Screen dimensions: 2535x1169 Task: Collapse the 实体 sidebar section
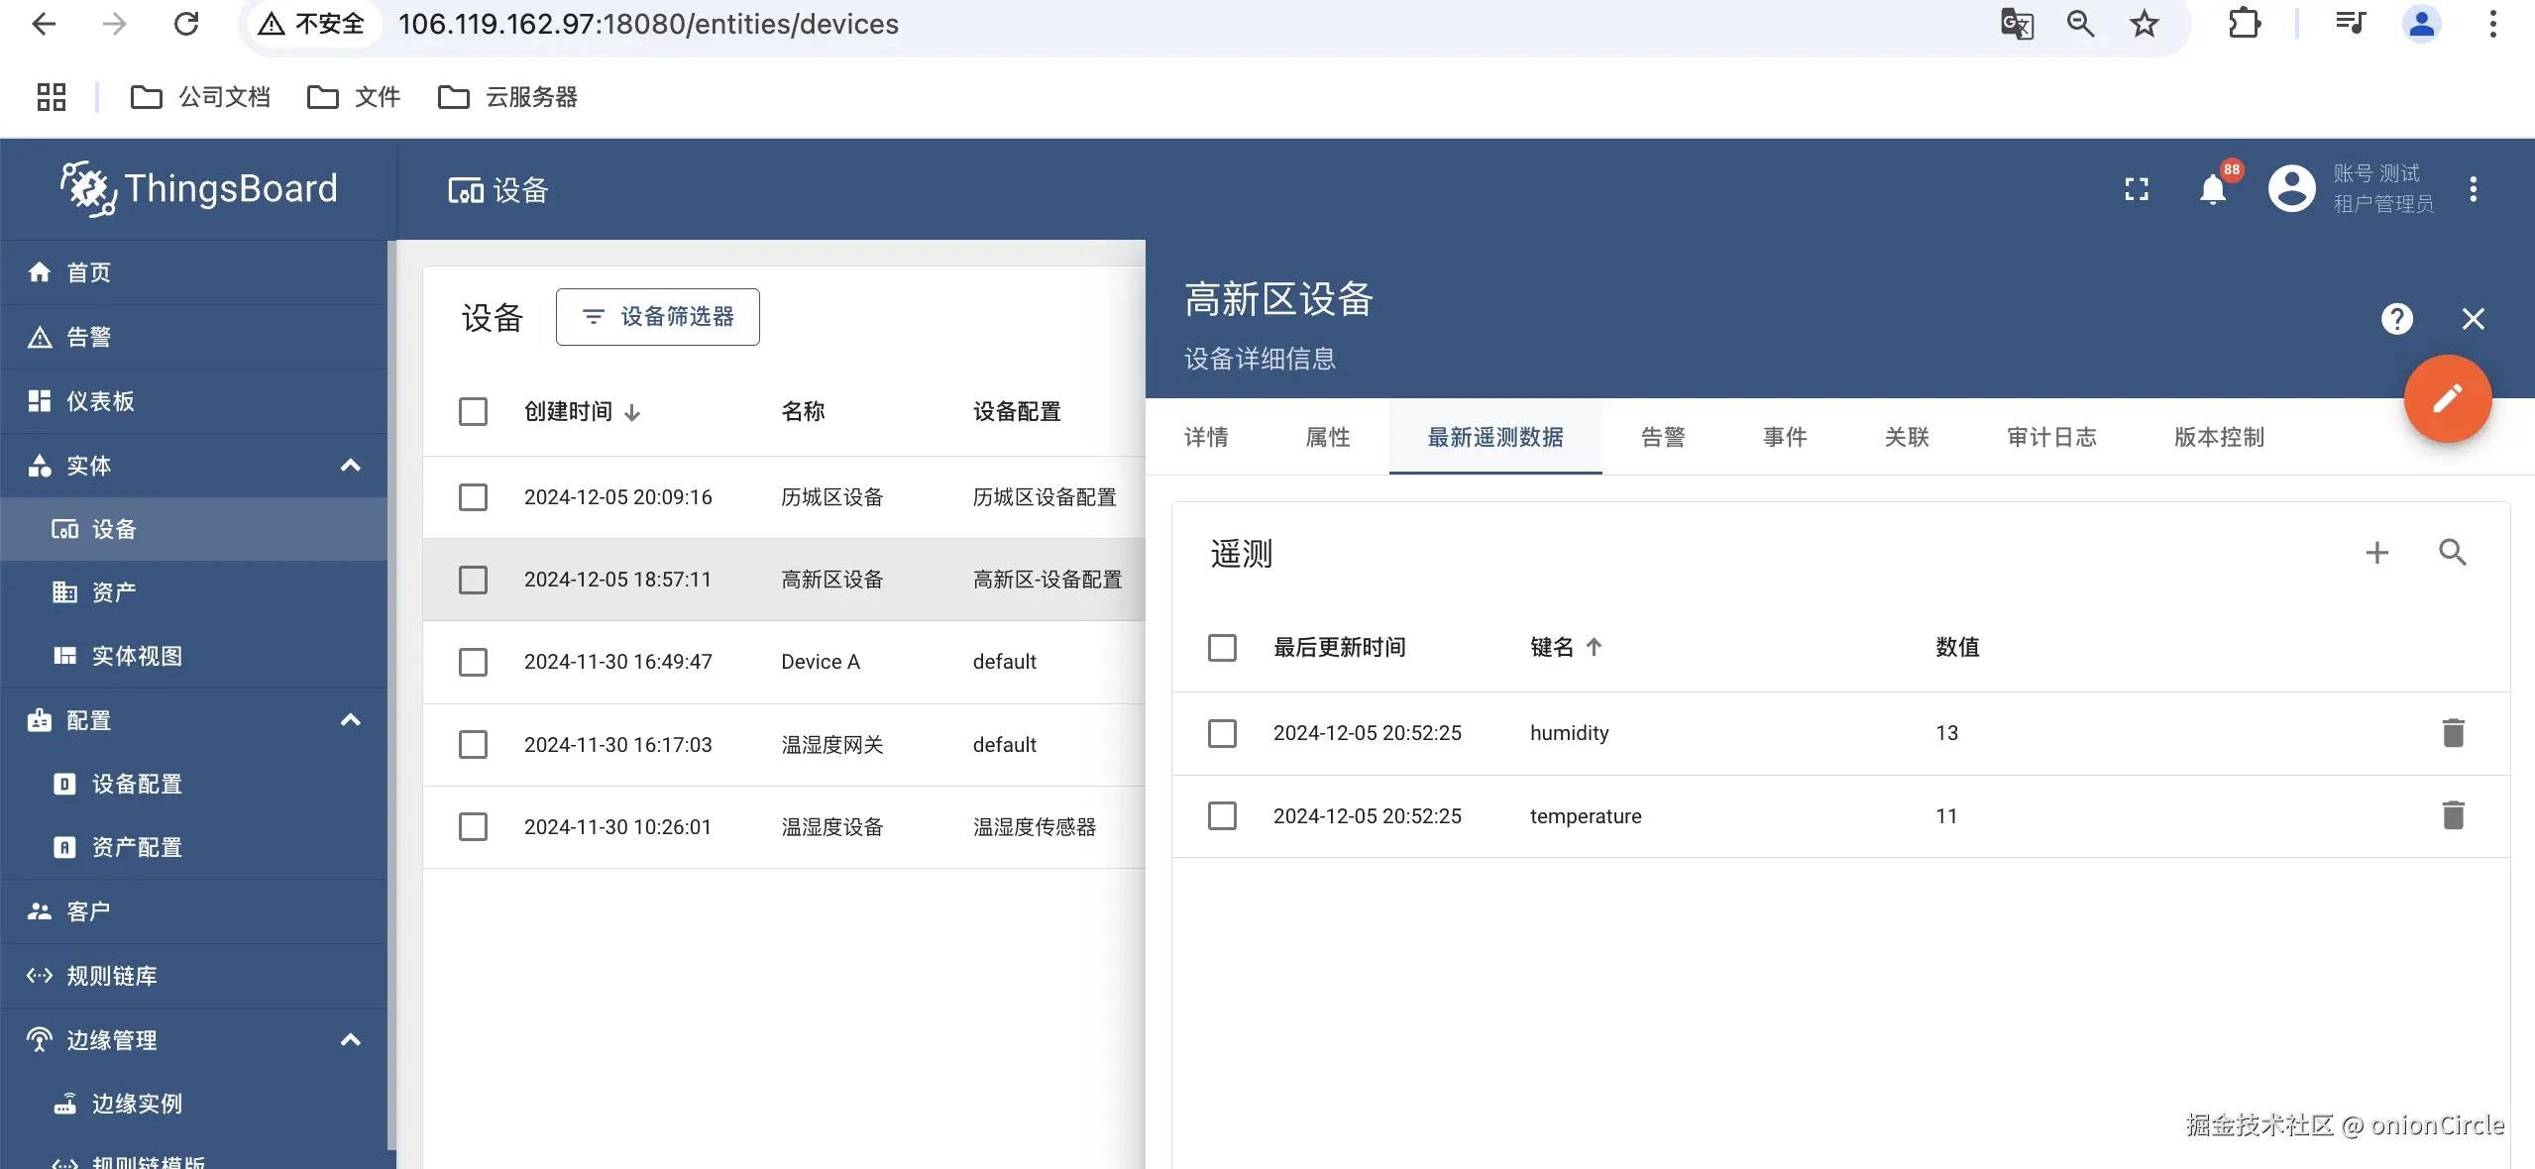coord(350,466)
